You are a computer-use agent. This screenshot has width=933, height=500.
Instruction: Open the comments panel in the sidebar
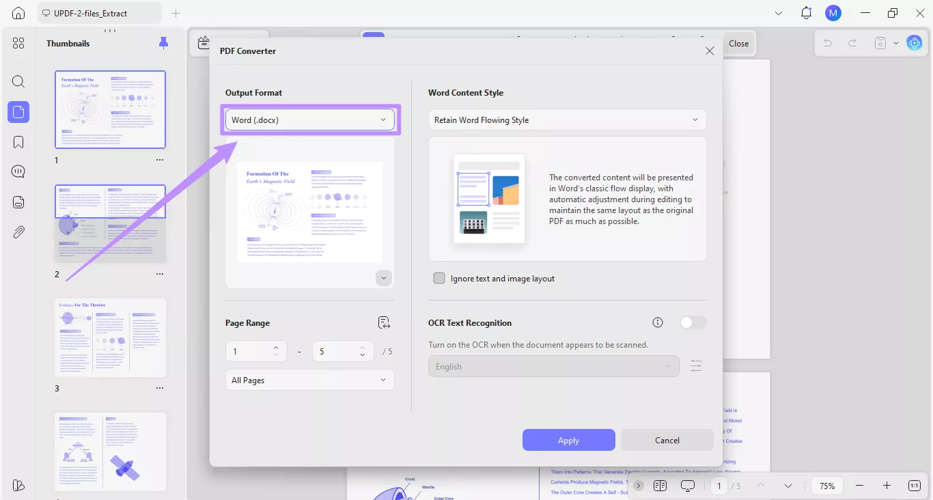[x=18, y=171]
